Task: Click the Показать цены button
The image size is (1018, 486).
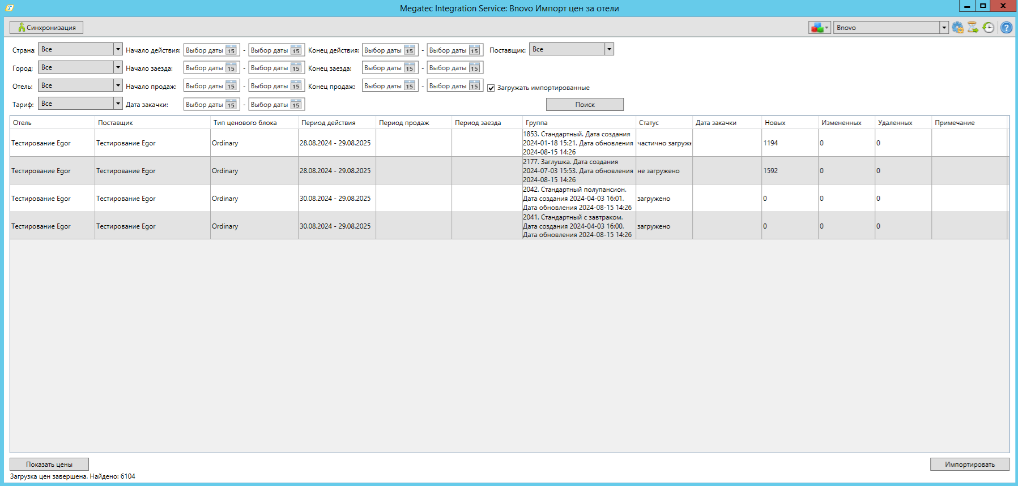Action: 49,465
